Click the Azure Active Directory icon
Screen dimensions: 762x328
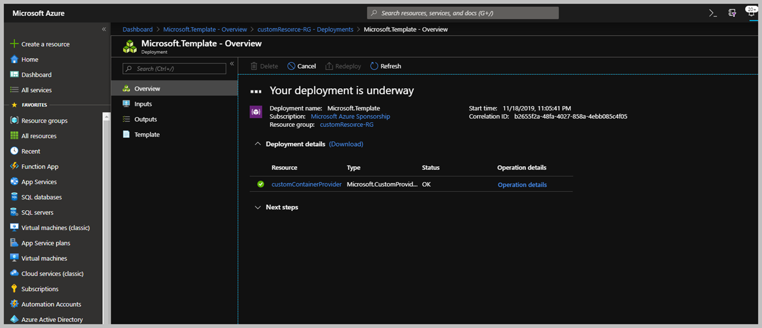(x=15, y=320)
